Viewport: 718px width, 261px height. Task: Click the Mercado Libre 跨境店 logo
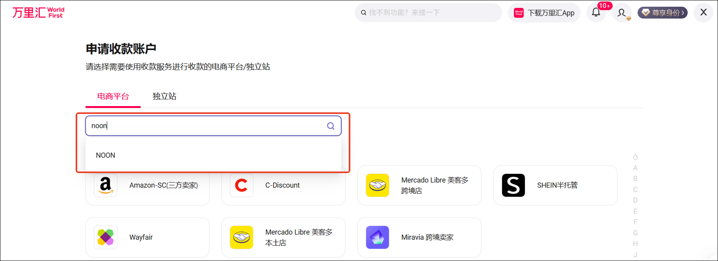377,185
